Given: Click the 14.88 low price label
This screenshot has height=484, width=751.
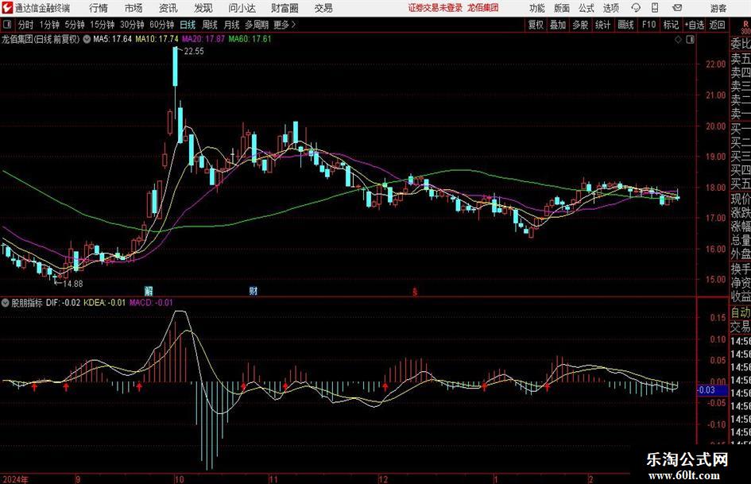Looking at the screenshot, I should click(x=73, y=284).
